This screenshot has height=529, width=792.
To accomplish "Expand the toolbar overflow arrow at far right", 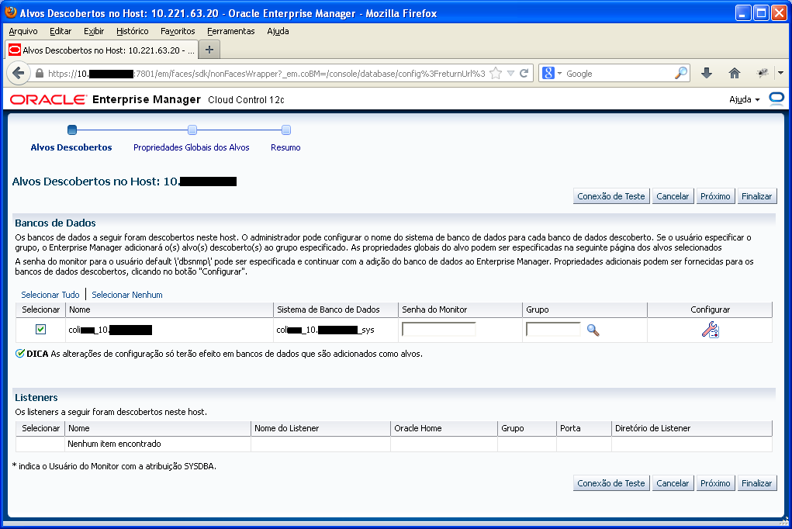I will pyautogui.click(x=780, y=73).
